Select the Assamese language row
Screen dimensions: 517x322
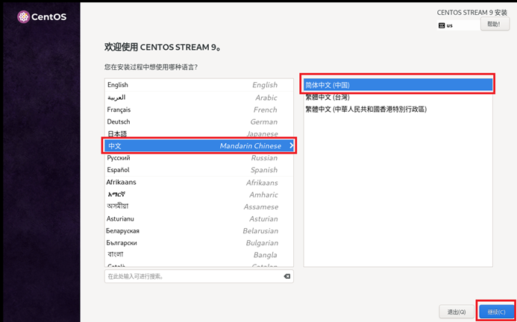point(199,206)
